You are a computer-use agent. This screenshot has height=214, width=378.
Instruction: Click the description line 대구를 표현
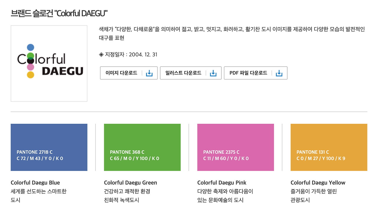(x=112, y=38)
